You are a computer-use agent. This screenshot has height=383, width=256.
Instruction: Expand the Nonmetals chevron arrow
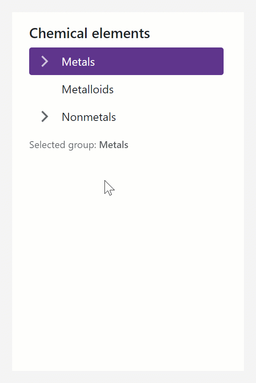(x=45, y=117)
